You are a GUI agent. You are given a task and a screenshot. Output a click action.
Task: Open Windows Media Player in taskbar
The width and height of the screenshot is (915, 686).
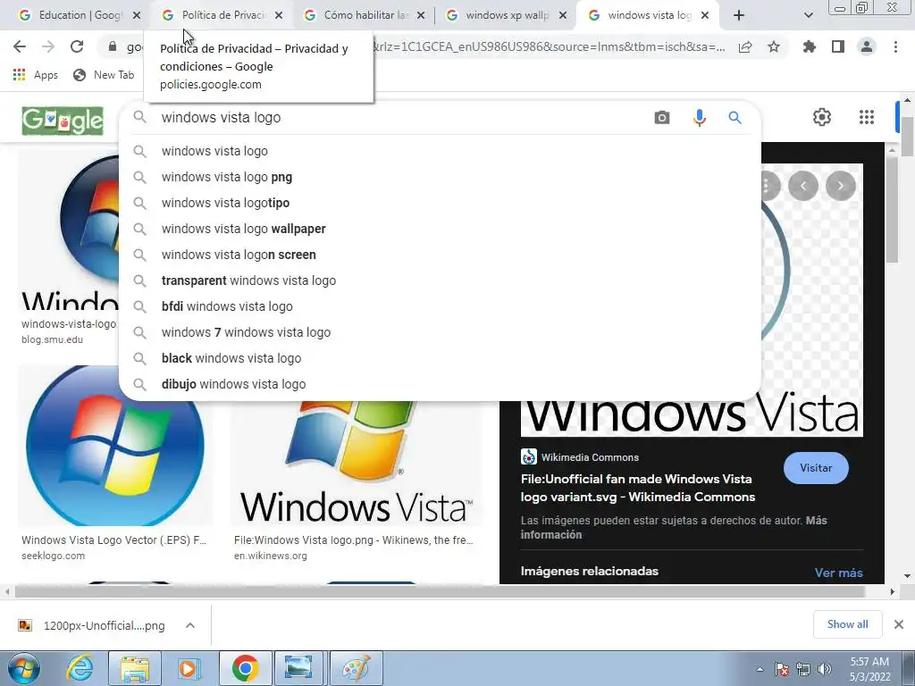[x=188, y=668]
